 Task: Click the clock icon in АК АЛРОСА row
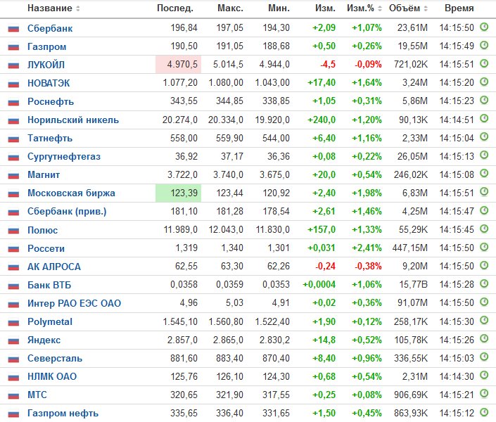484,265
